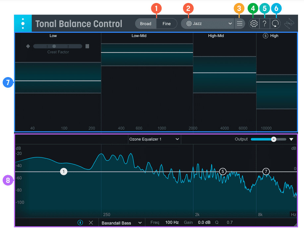
Task: Open the Jazz target curve dropdown
Action: coord(208,23)
